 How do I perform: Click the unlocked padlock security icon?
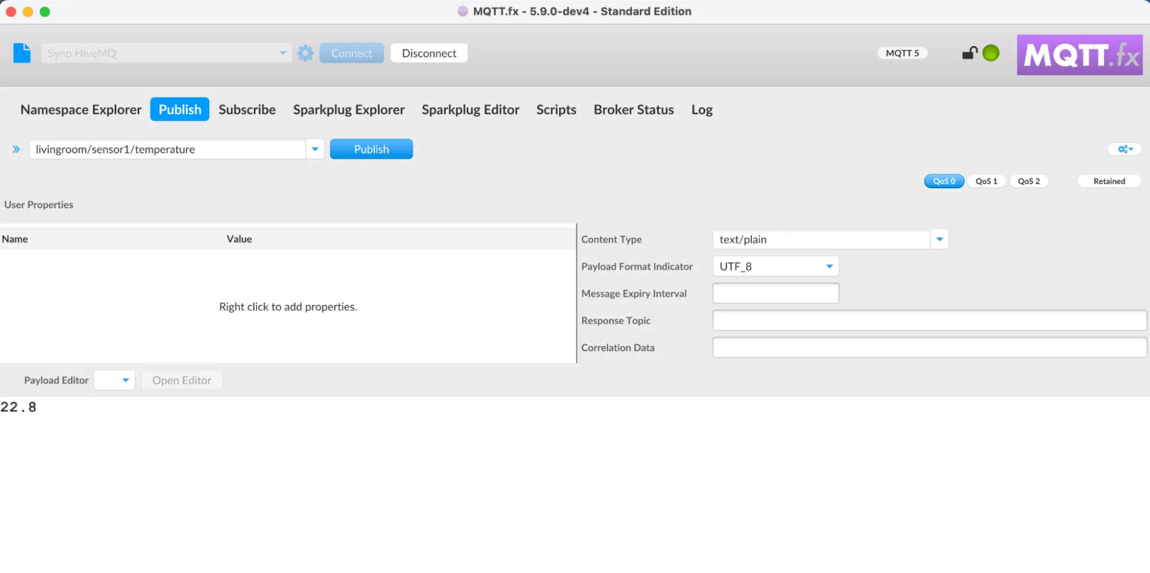[x=969, y=53]
